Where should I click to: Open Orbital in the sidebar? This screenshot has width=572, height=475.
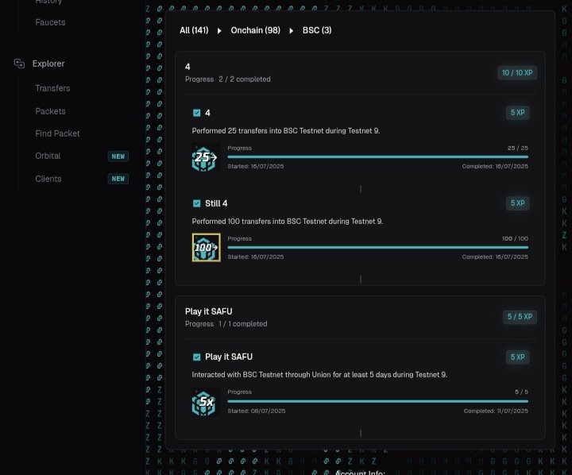pyautogui.click(x=48, y=156)
